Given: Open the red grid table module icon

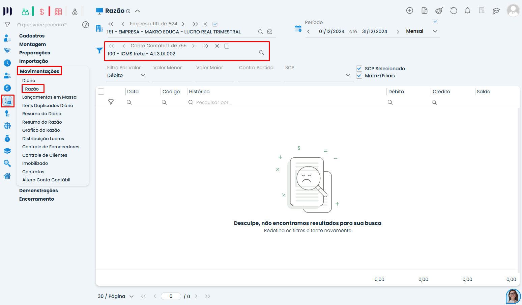Looking at the screenshot, I should tap(58, 12).
